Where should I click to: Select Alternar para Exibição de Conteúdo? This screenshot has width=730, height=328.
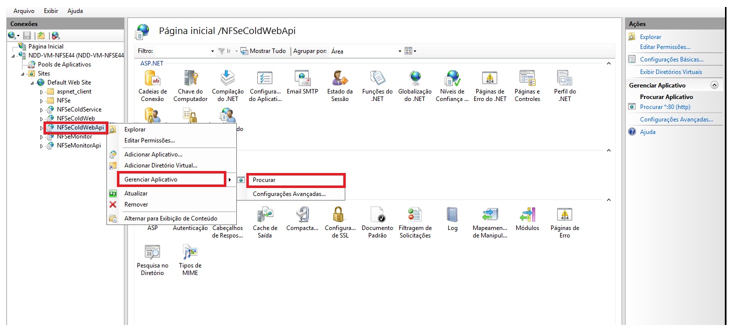[x=171, y=218]
